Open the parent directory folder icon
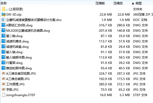The width and height of the screenshot is (153, 103). [x=4, y=9]
